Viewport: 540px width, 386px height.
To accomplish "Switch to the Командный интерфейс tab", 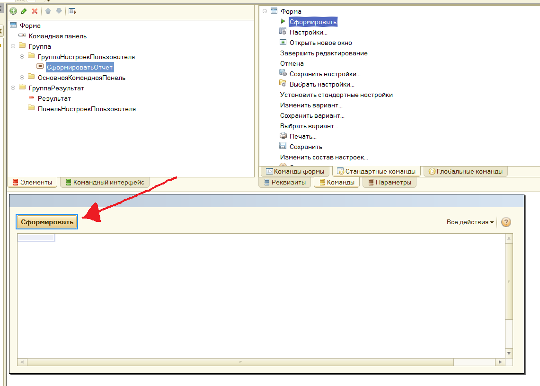I will [105, 182].
